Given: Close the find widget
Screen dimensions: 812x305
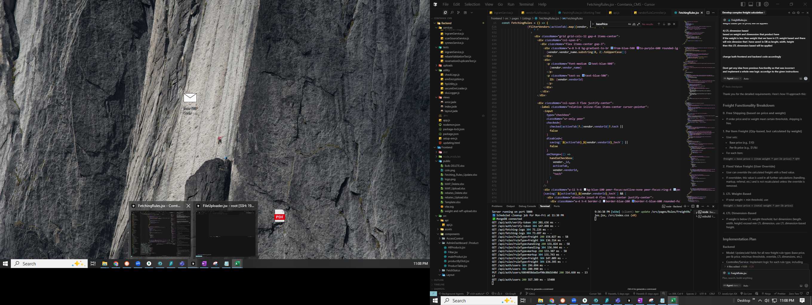Looking at the screenshot, I should (674, 24).
